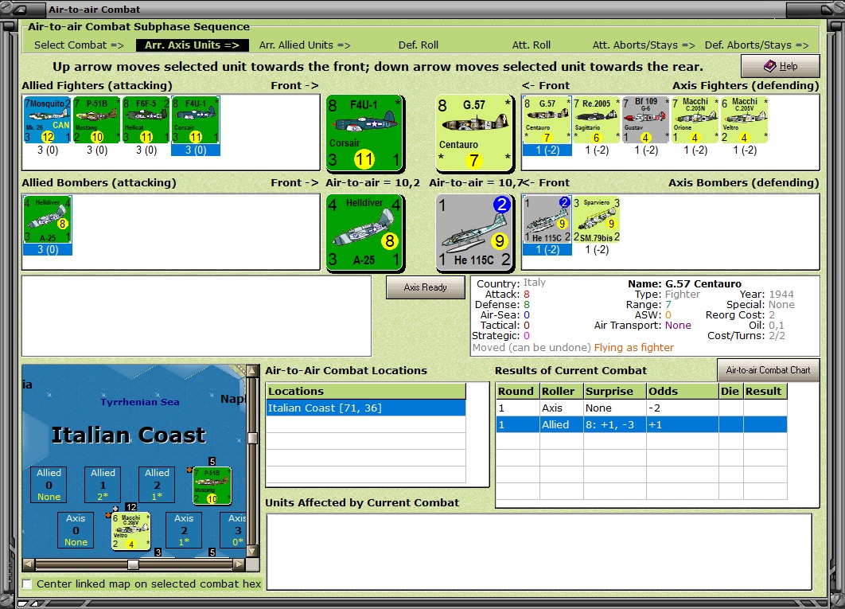This screenshot has width=845, height=609.
Task: Select the SM.79bis Sparviero bomber counter
Action: [597, 220]
